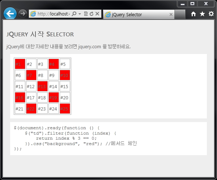Click the JQUERY 시작 SELECTOR heading
This screenshot has height=180, width=217.
click(x=40, y=34)
